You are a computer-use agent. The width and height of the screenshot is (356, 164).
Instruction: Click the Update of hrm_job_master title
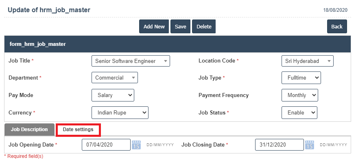pyautogui.click(x=49, y=10)
